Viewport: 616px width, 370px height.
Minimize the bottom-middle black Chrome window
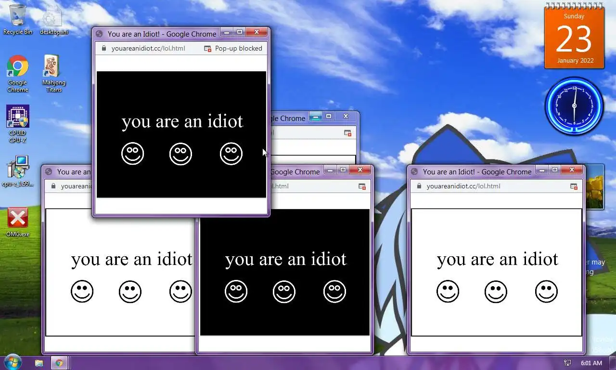330,170
